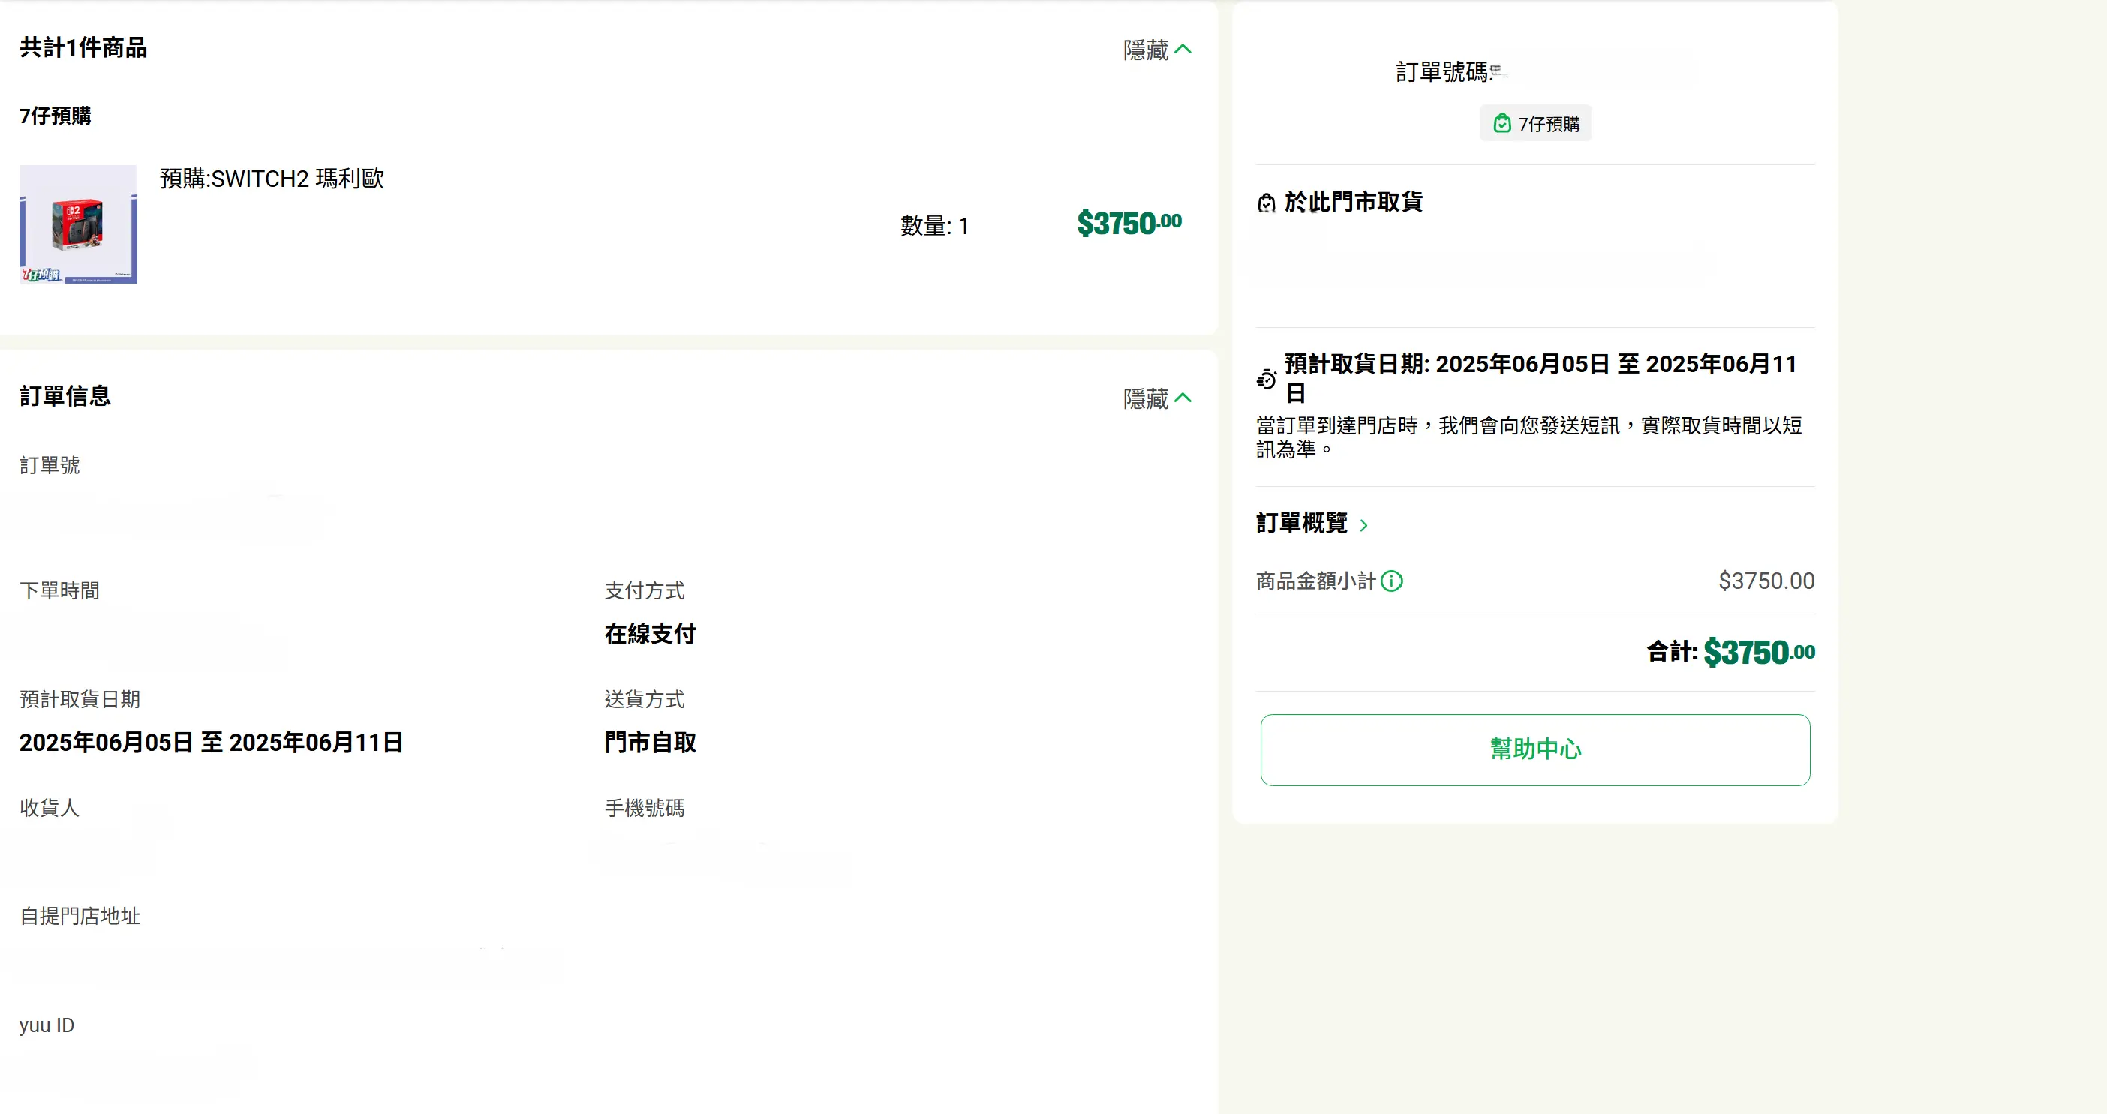This screenshot has width=2107, height=1114.
Task: Click the store icon beside 於此門市取貨
Action: tap(1266, 202)
